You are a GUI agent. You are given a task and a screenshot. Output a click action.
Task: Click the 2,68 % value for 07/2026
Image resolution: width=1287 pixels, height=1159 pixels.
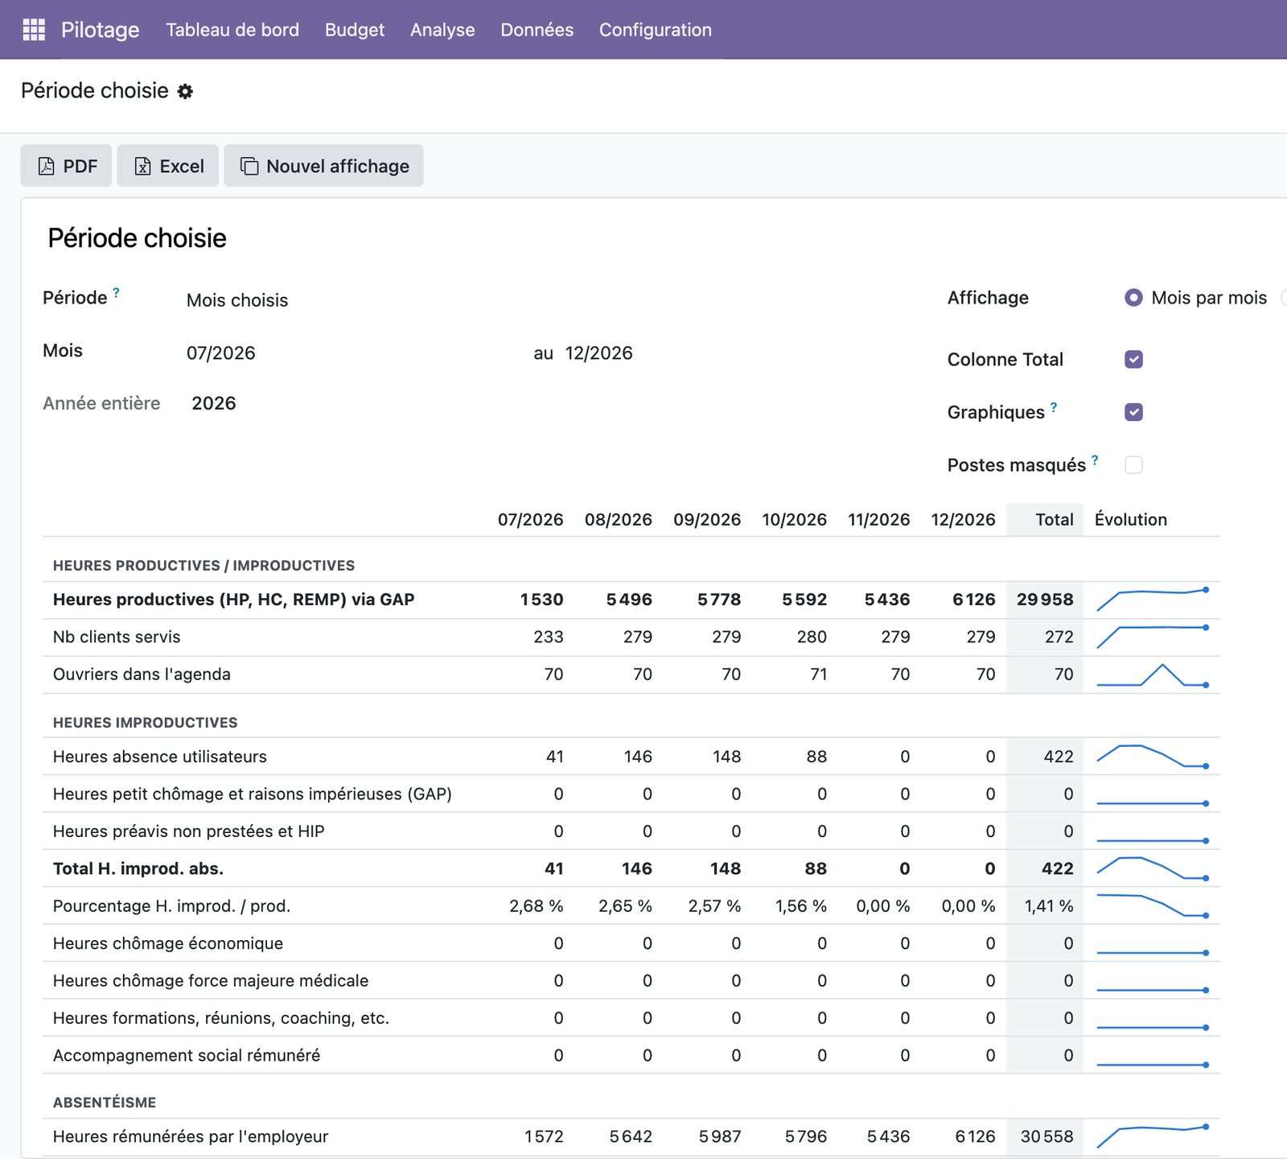click(x=537, y=905)
